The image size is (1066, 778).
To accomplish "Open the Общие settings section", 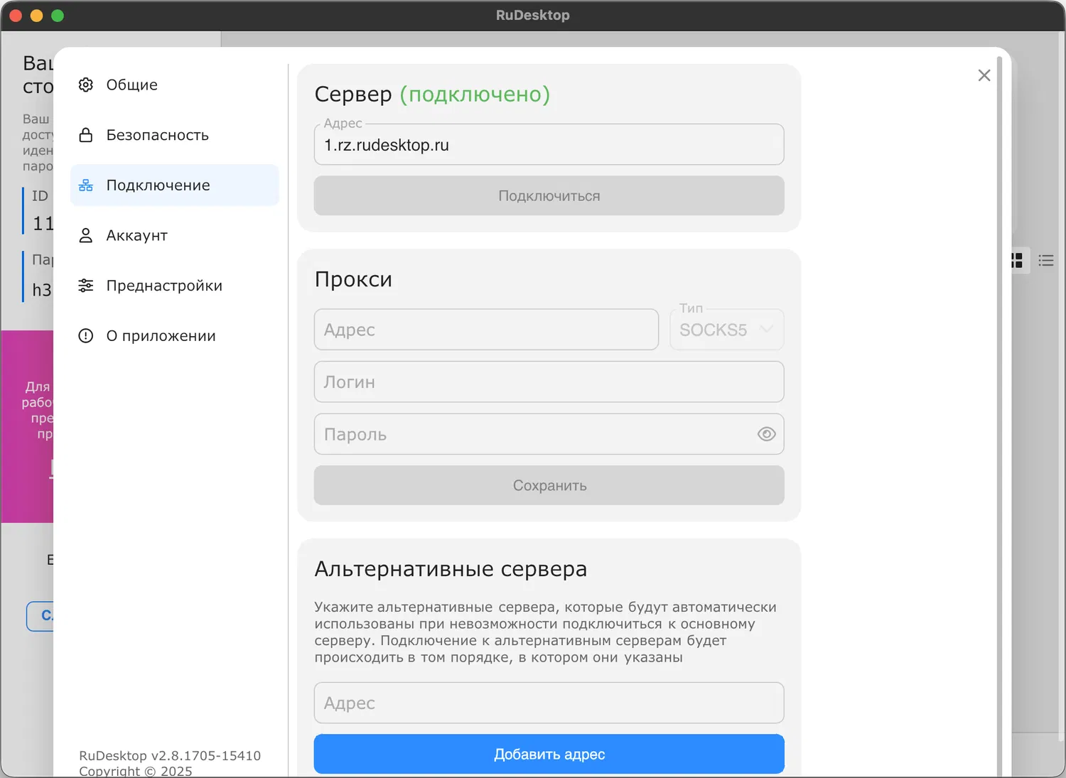I will [x=175, y=85].
